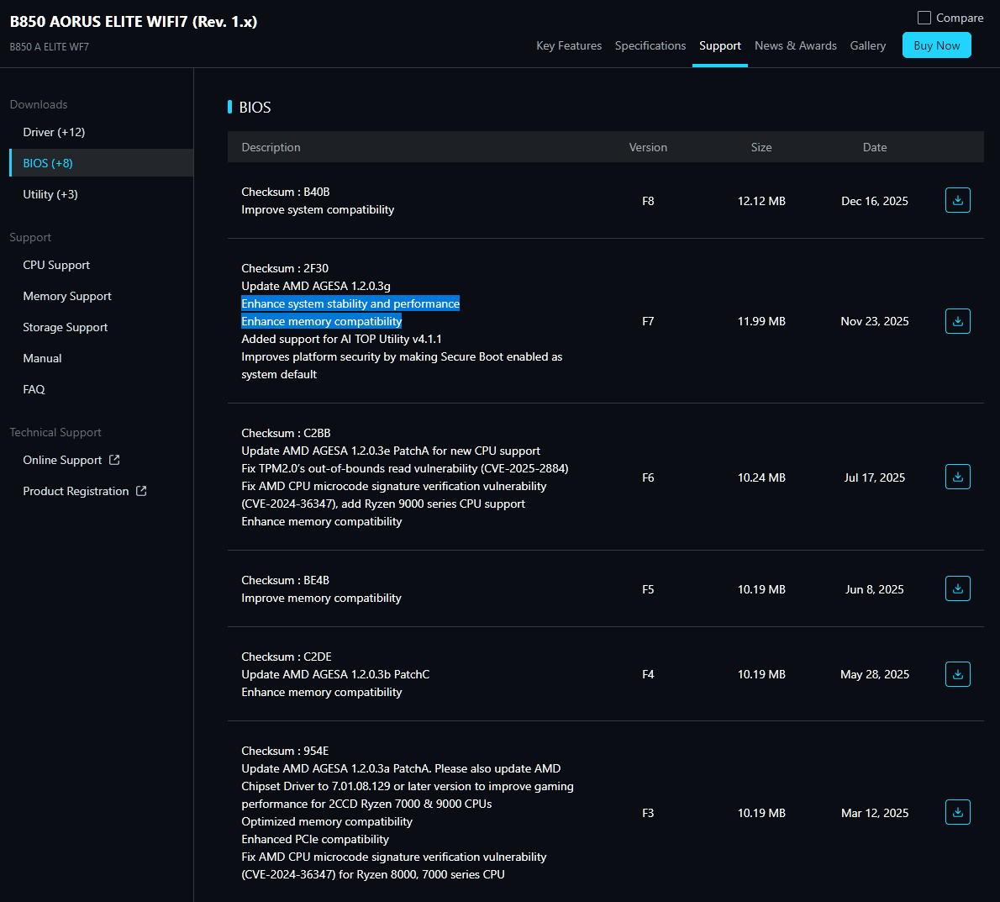Download BIOS version F6

(x=957, y=477)
